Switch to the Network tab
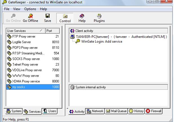174x122 pixels. 95,111
